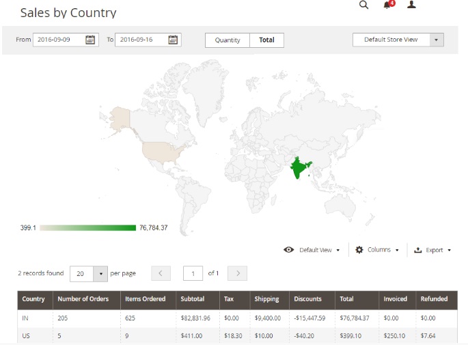Screen dimensions: 468x345
Task: Sort by the Subtotal column header
Action: [192, 299]
